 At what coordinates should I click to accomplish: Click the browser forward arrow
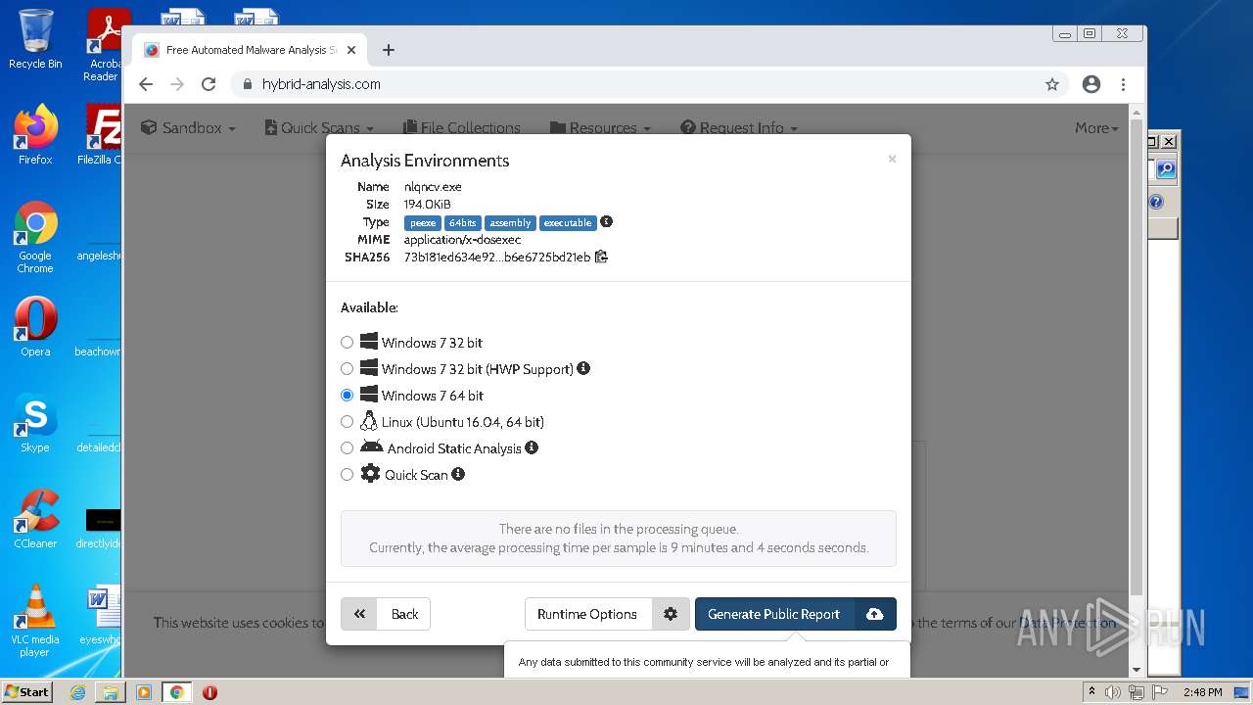pyautogui.click(x=177, y=84)
